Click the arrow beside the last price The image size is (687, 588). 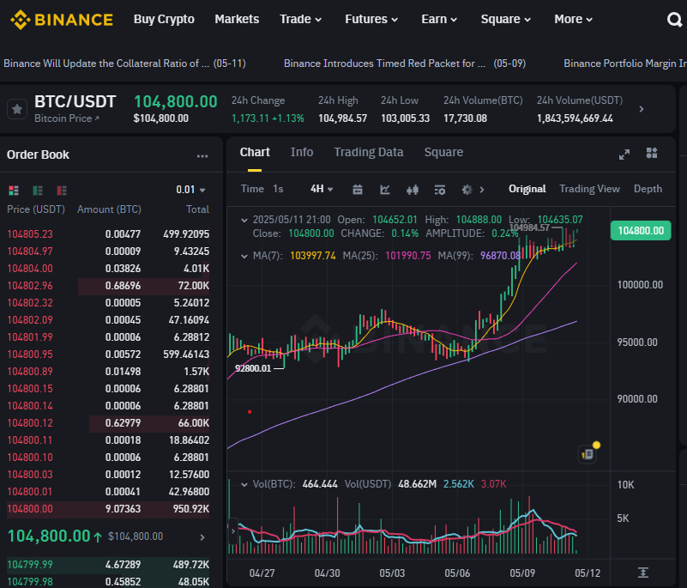click(x=202, y=537)
